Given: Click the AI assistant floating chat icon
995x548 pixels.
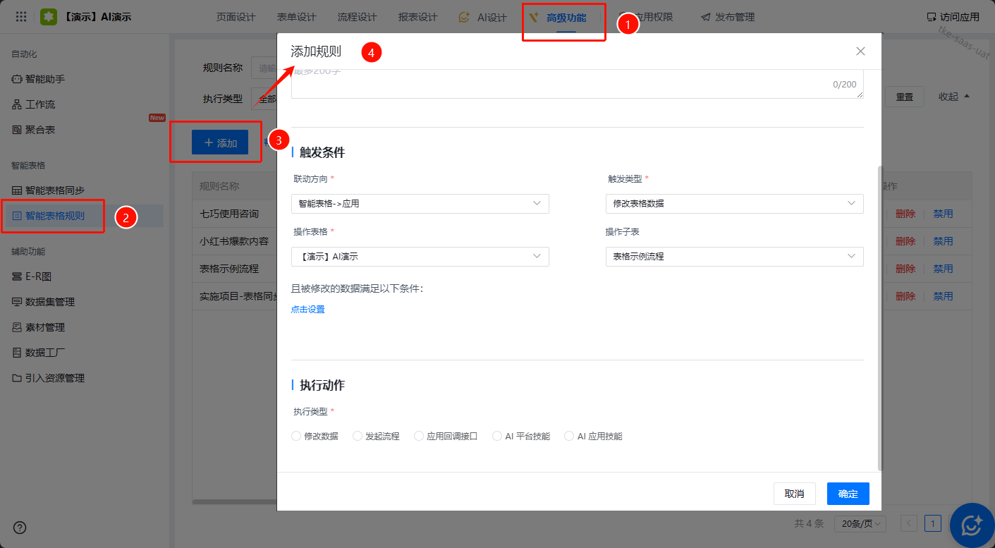Looking at the screenshot, I should (972, 525).
